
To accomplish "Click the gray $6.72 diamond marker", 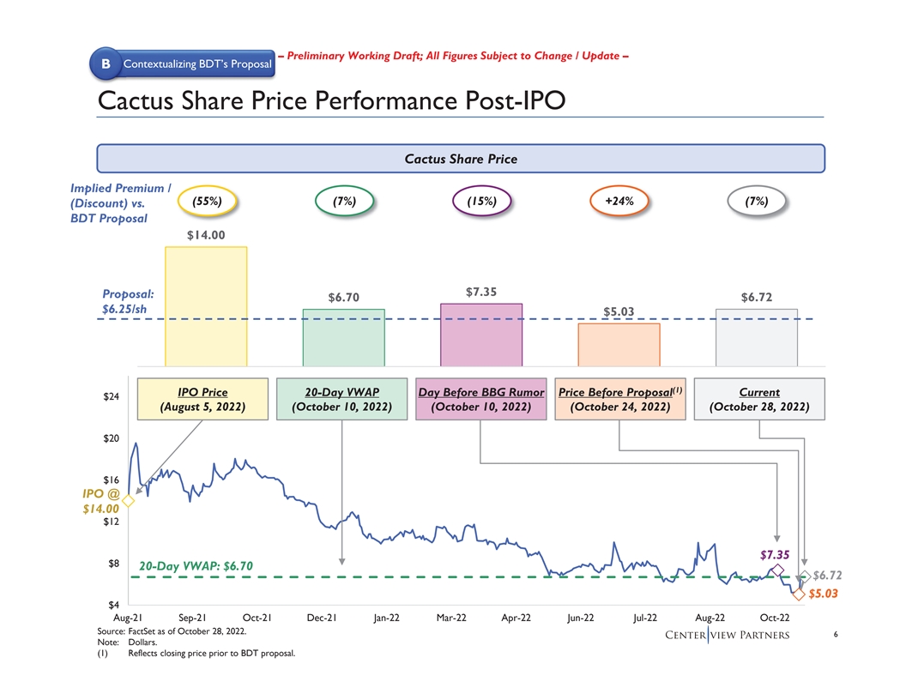I will point(804,576).
